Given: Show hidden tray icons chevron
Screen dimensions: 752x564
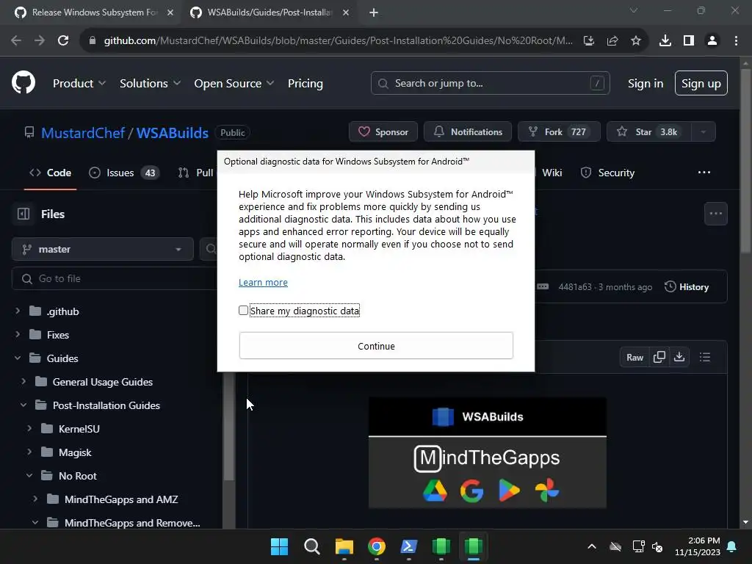Looking at the screenshot, I should 592,546.
